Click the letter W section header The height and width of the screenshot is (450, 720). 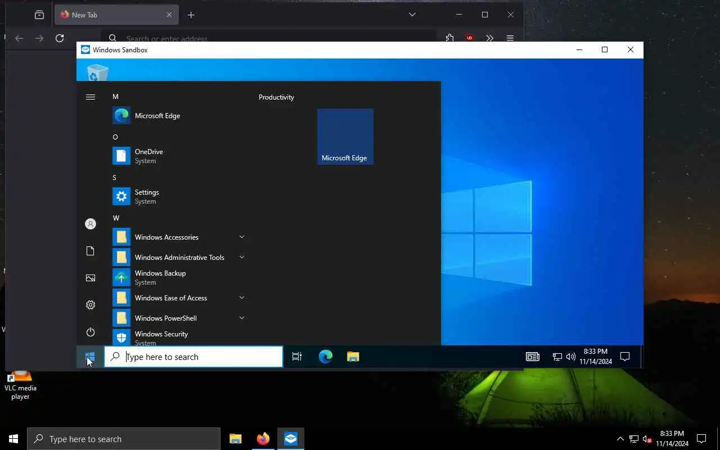point(116,218)
